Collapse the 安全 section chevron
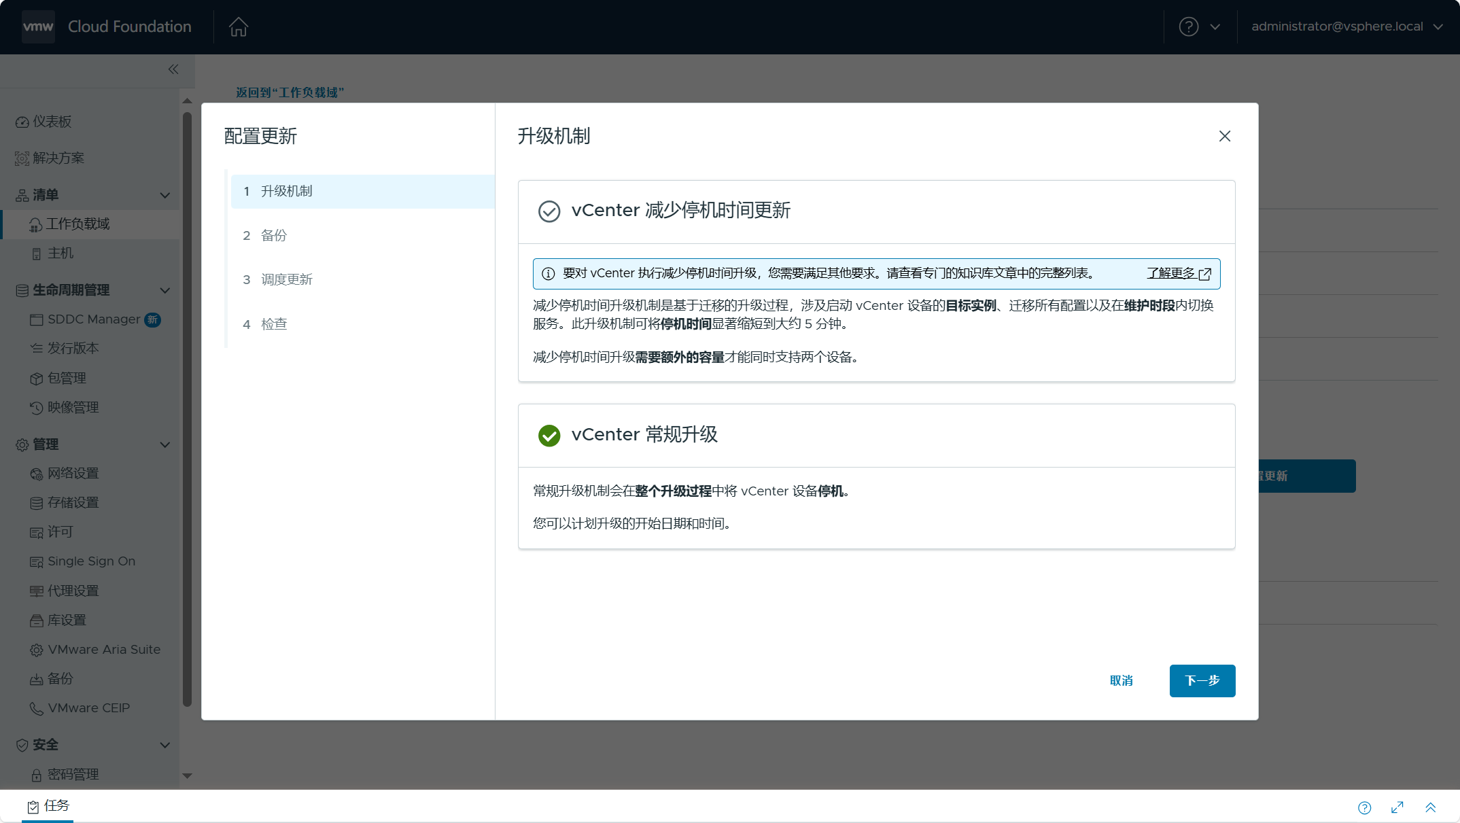 point(164,745)
